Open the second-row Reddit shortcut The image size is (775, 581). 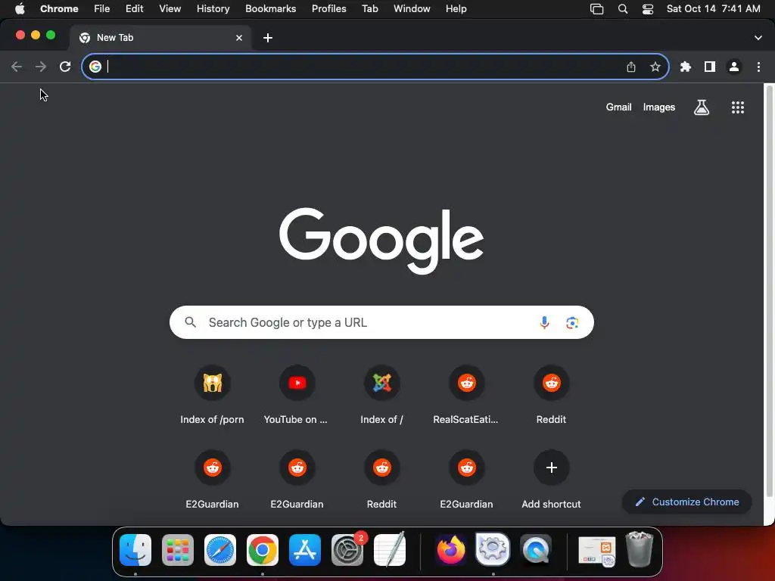click(x=381, y=479)
